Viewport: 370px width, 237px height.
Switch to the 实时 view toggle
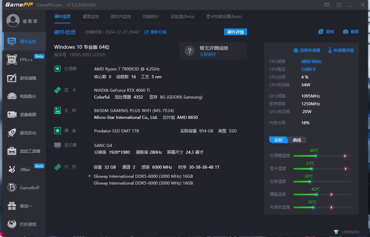279,140
